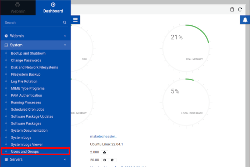This screenshot has height=167, width=250.
Task: Open Running Processes
Action: point(26,102)
